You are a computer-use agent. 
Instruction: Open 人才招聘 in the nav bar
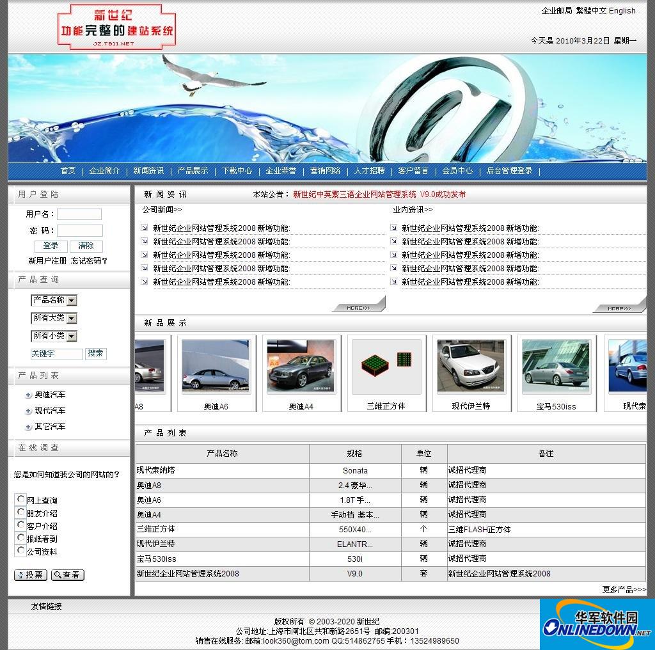coord(369,171)
